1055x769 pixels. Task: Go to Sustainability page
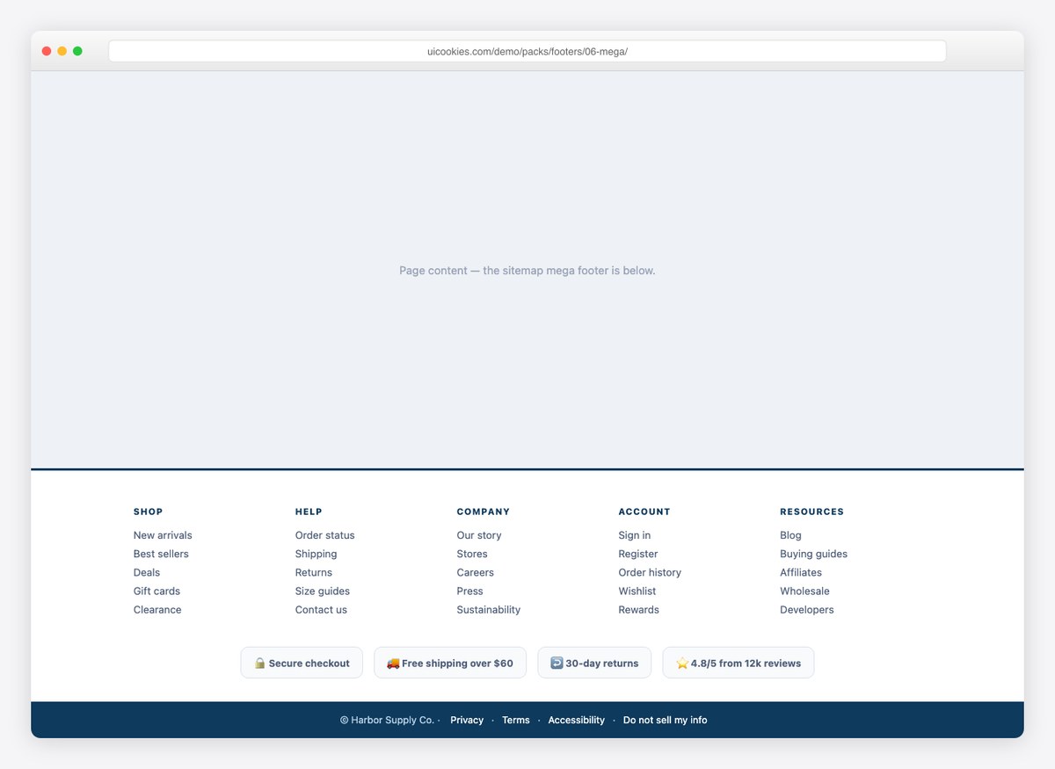click(489, 609)
